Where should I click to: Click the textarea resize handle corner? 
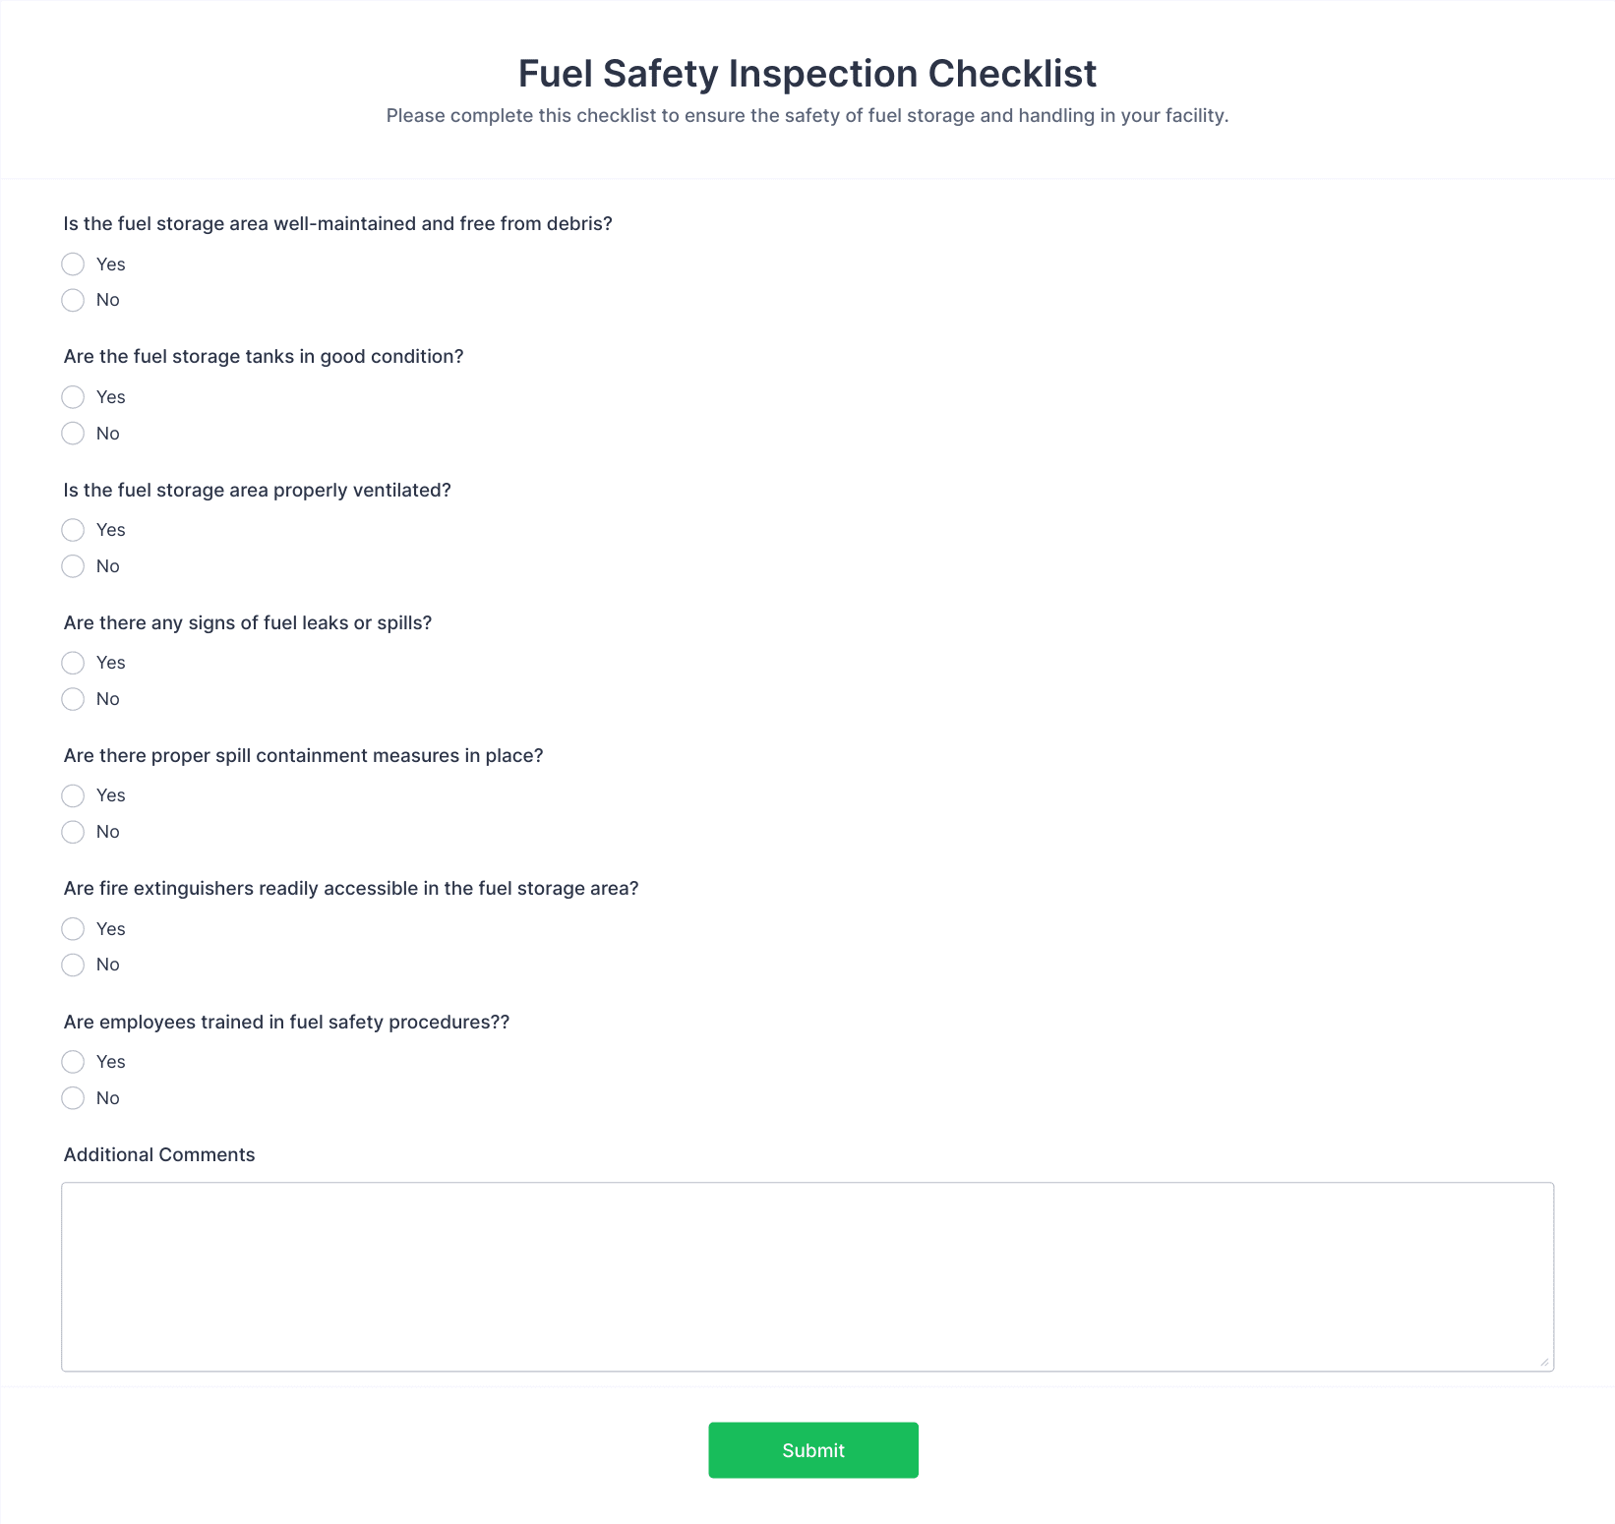coord(1544,1362)
